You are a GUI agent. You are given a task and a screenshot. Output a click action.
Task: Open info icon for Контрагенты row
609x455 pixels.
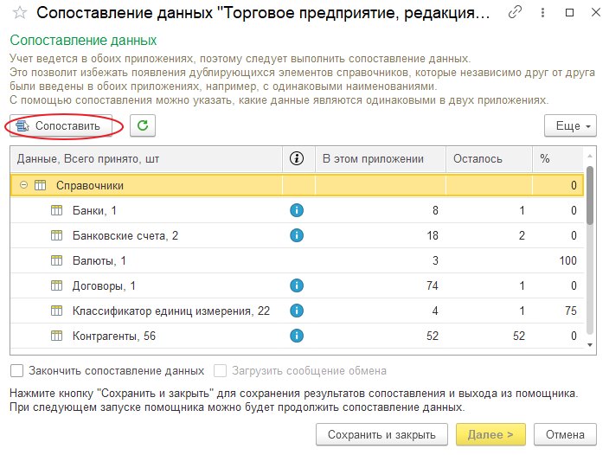297,336
